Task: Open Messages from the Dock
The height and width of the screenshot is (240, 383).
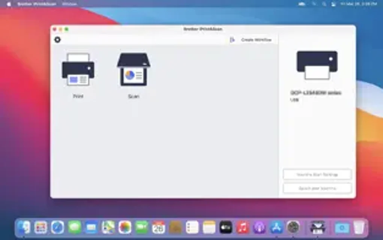Action: pyautogui.click(x=74, y=227)
